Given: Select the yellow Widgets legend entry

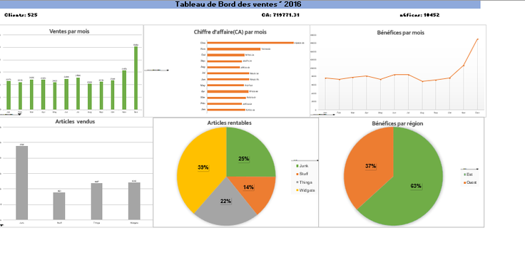Looking at the screenshot, I should coord(305,190).
